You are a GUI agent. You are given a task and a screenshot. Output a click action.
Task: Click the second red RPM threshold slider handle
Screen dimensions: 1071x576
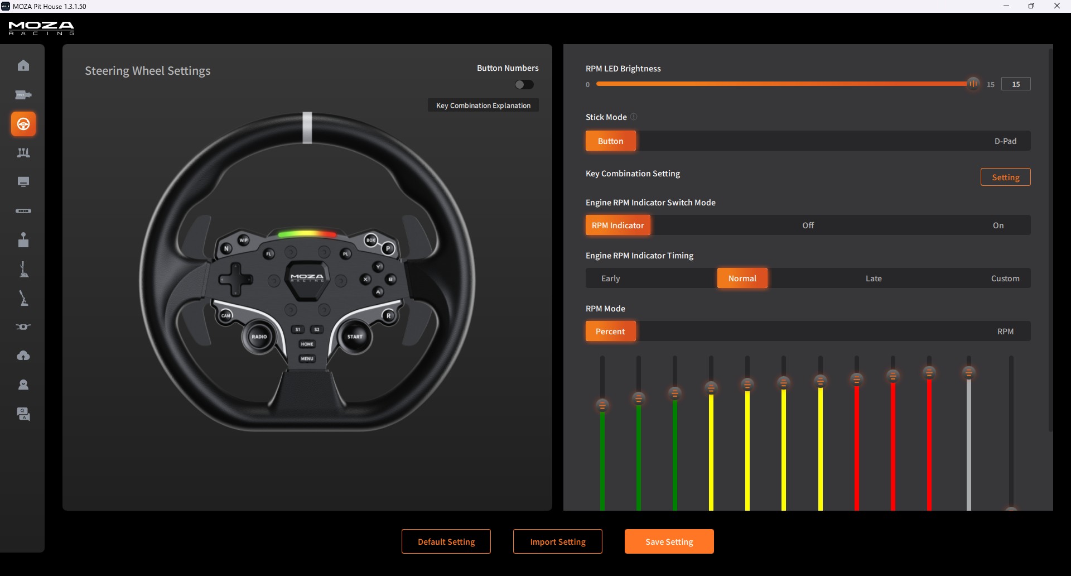tap(893, 376)
